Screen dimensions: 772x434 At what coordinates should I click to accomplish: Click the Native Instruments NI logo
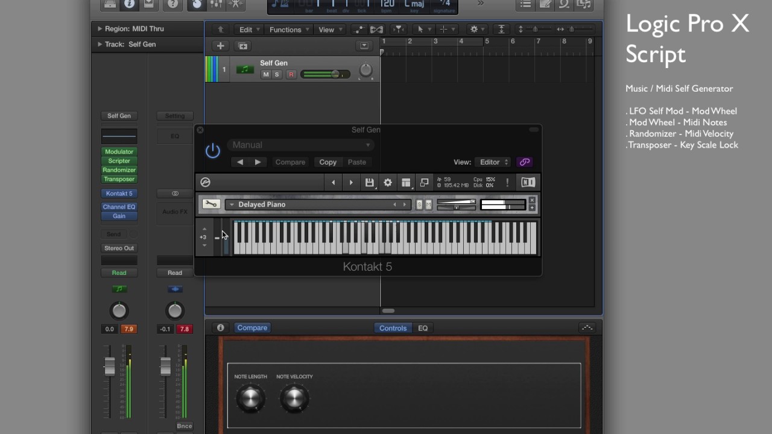pyautogui.click(x=528, y=182)
